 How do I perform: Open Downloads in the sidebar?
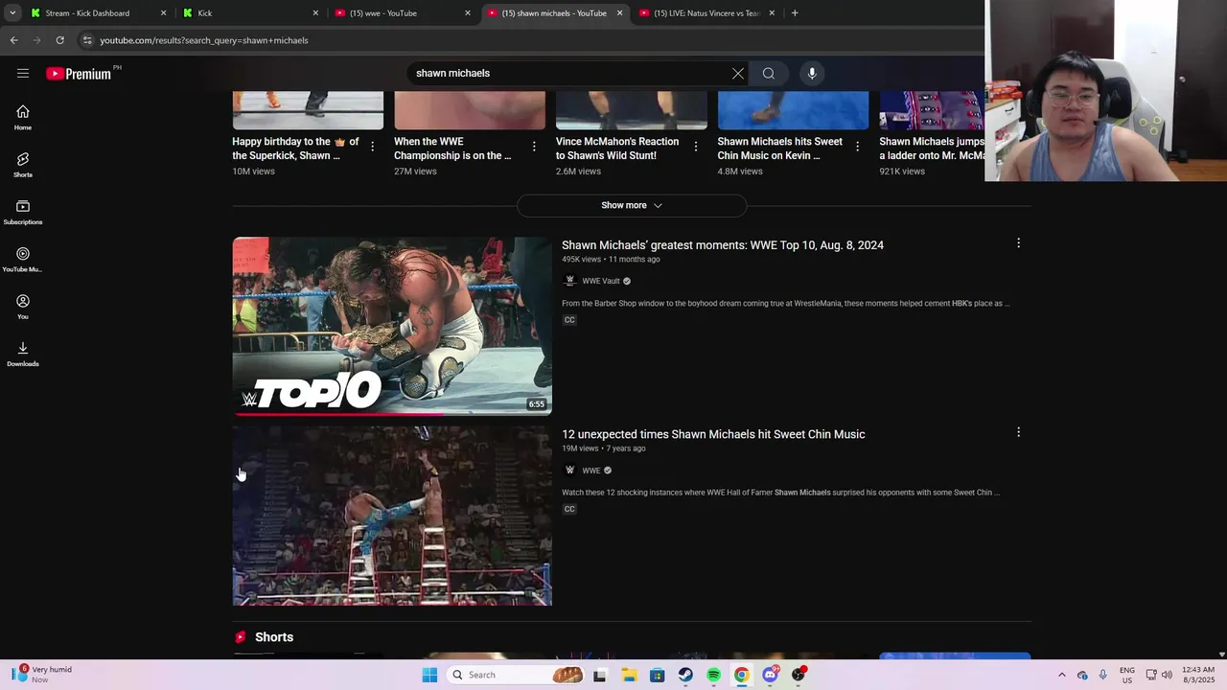[23, 355]
